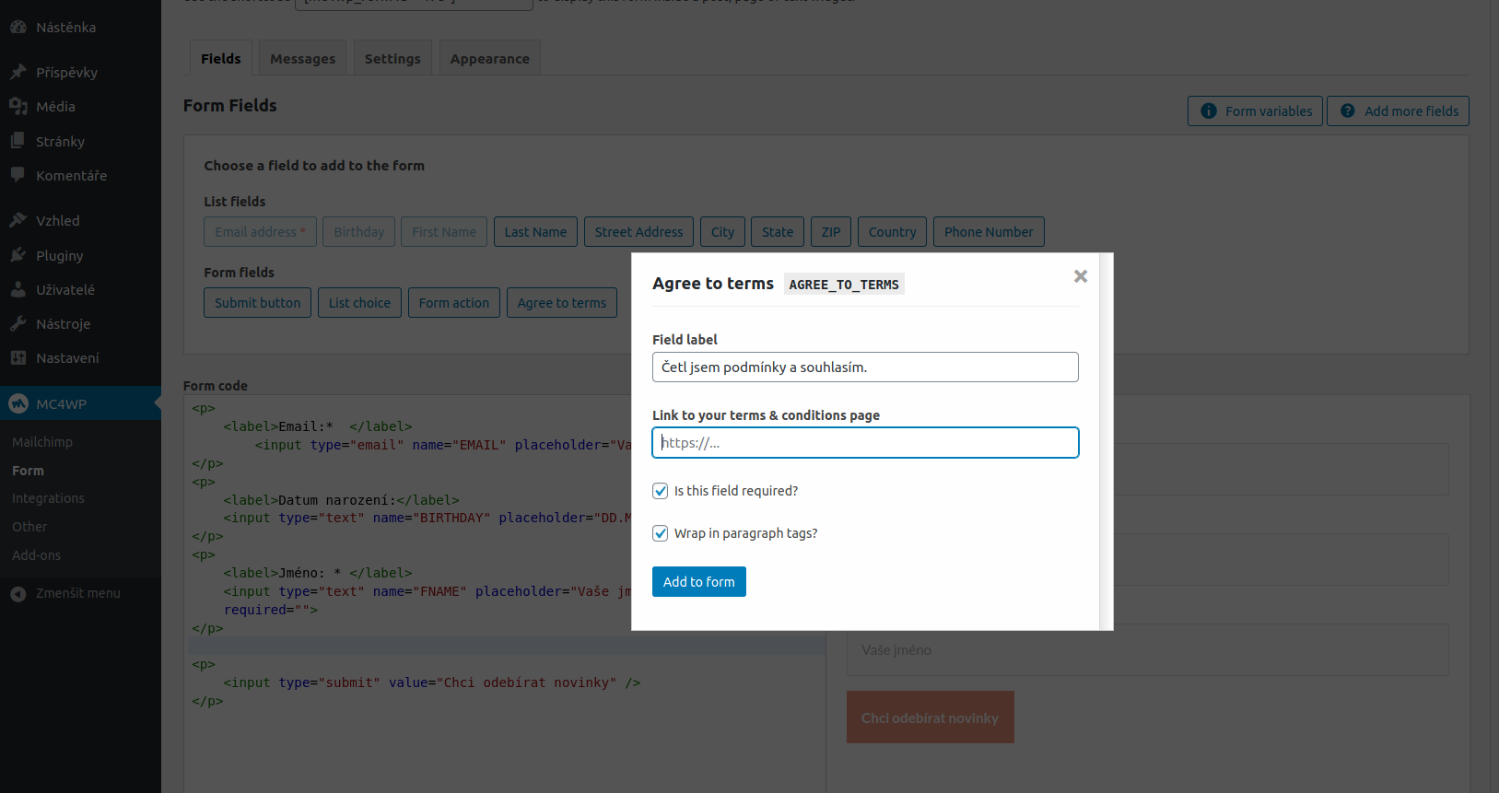Click the MC4WP Mailchimp logo icon
Image resolution: width=1499 pixels, height=793 pixels.
(18, 403)
